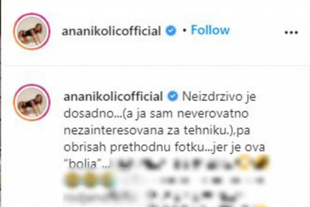Open the profile picture next to the caption
Image resolution: width=310 pixels, height=207 pixels.
[32, 102]
